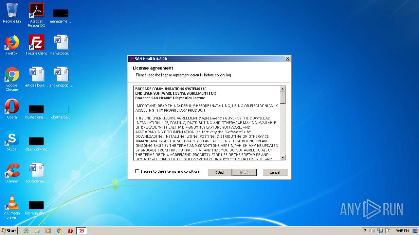419x235 pixels.
Task: Switch to SAN Health taskbar button
Action: coord(82,231)
